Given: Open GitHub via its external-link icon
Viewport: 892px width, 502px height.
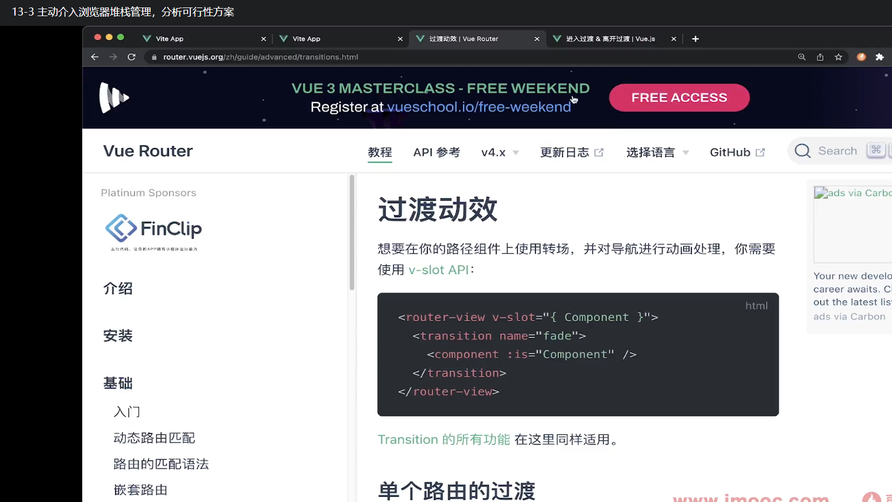Looking at the screenshot, I should pyautogui.click(x=760, y=152).
